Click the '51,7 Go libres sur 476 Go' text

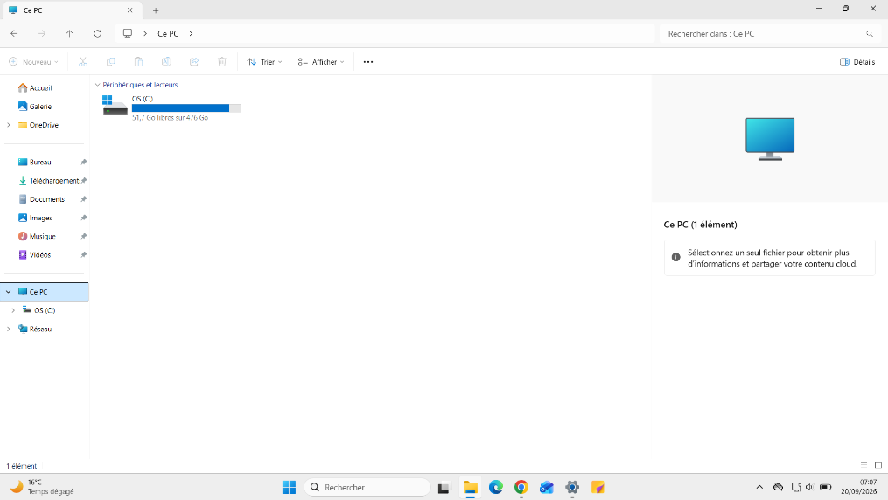170,118
